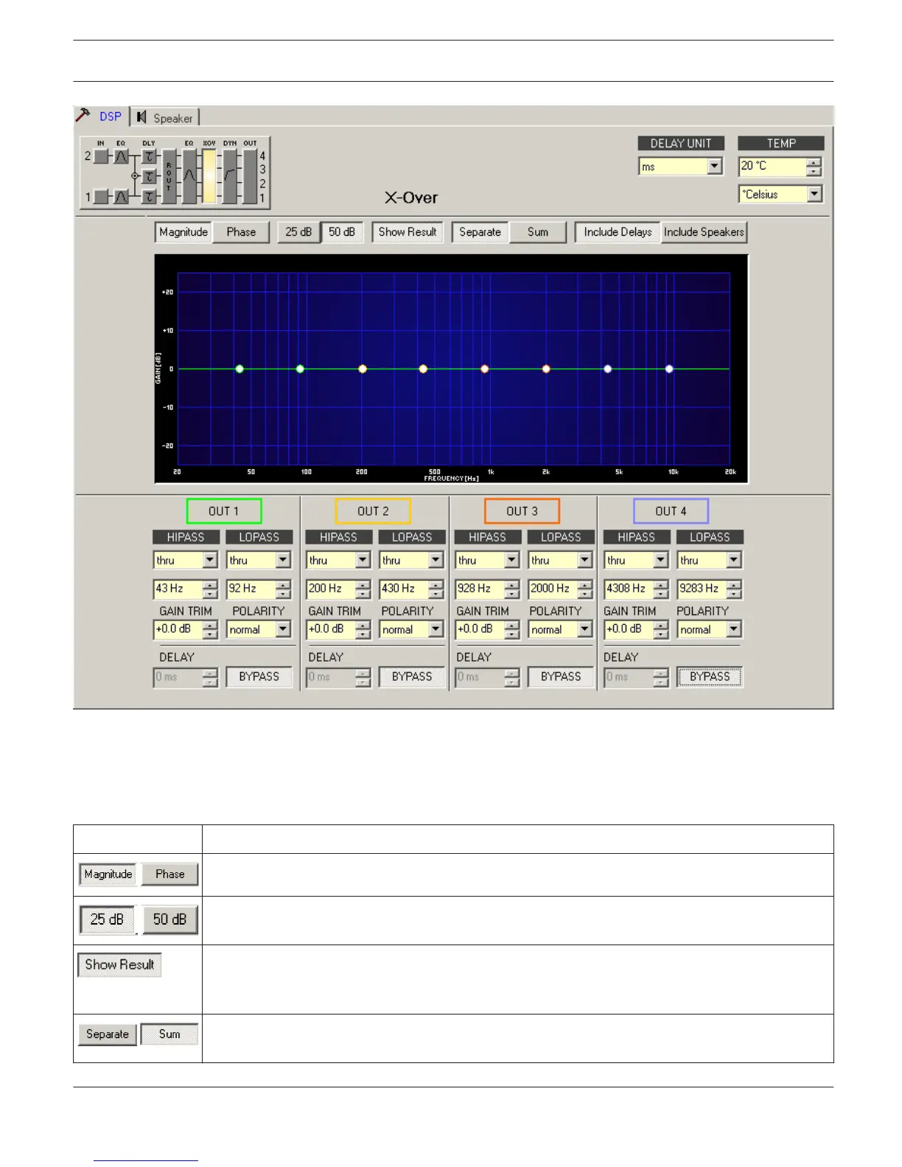Click BYPASS button for OUT 4 delay
Screen dimensions: 902x1167
pos(710,676)
